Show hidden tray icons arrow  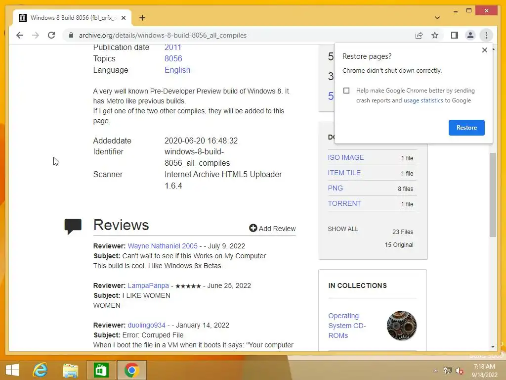435,371
